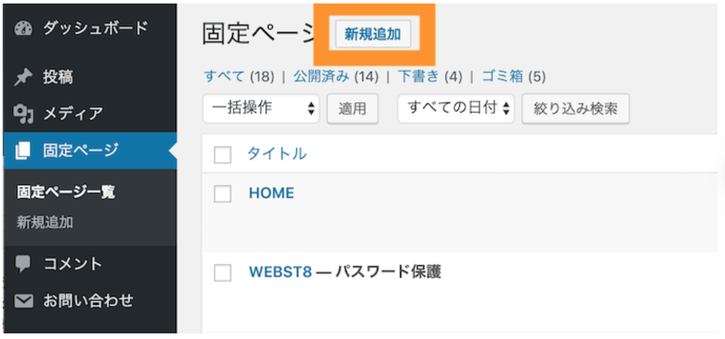Expand the すべての日付 date filter dropdown
The width and height of the screenshot is (725, 339).
point(456,109)
